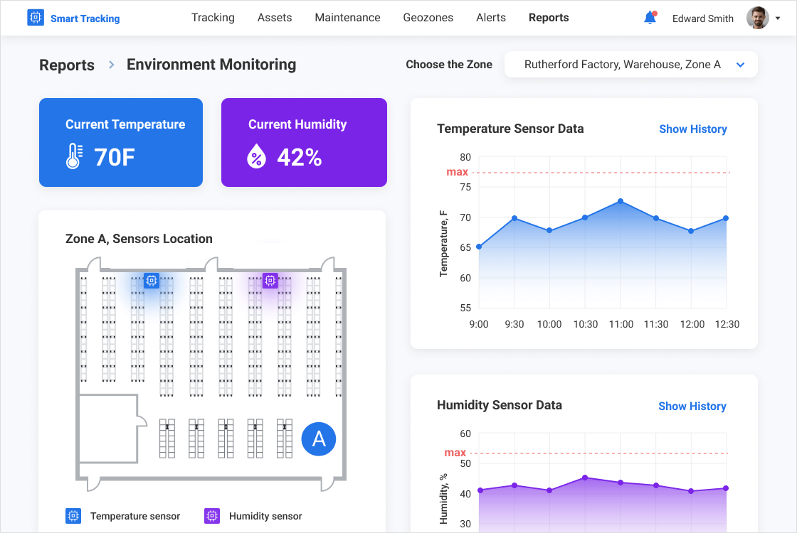Click the Temperature sensor legend icon
This screenshot has height=533, width=797.
tap(73, 516)
